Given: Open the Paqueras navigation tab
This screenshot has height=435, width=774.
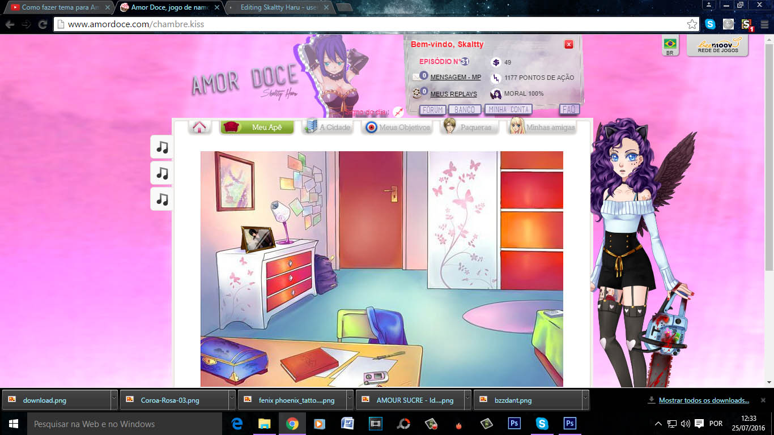Looking at the screenshot, I should tap(468, 127).
